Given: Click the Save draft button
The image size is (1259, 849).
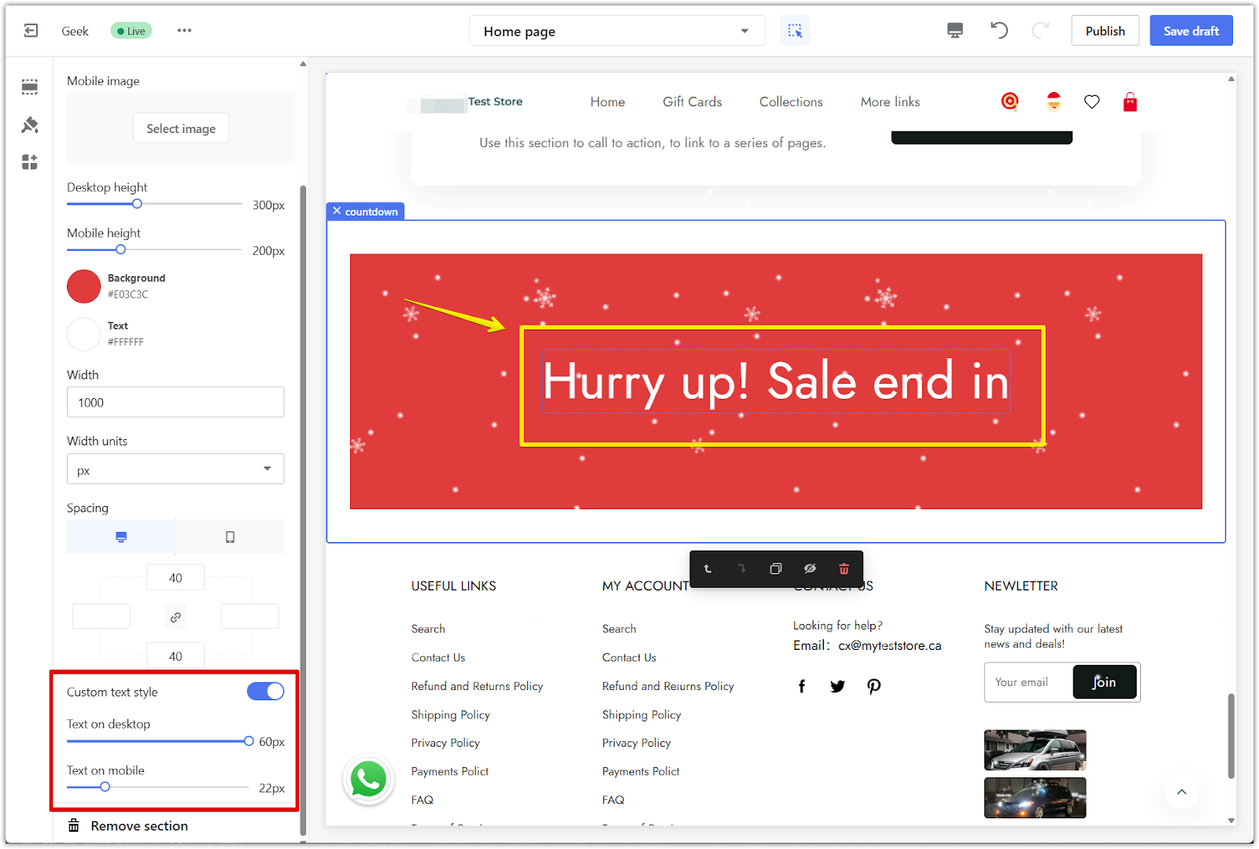Looking at the screenshot, I should (x=1190, y=31).
